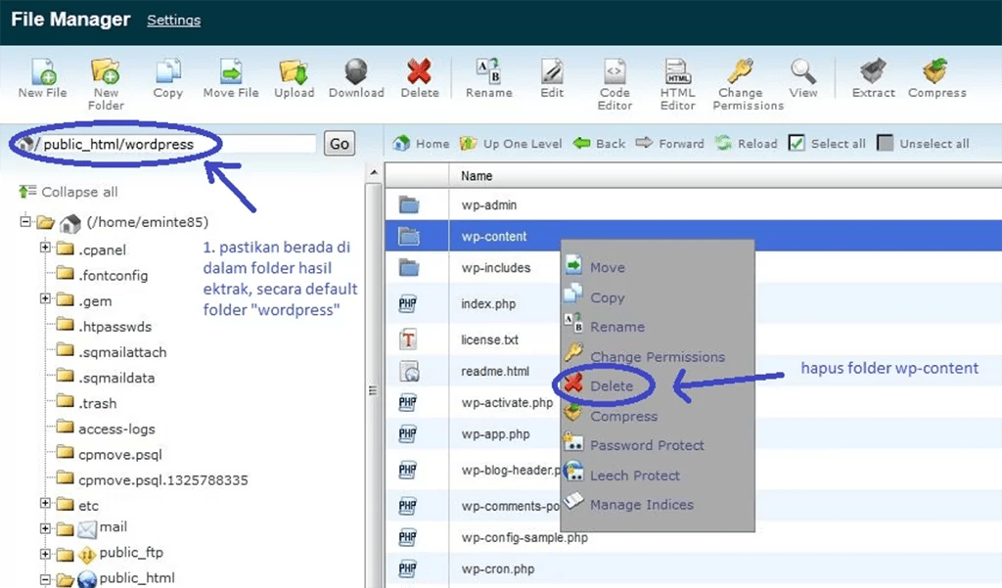The width and height of the screenshot is (1002, 588).
Task: Choose Password Protect from context menu
Action: (634, 445)
